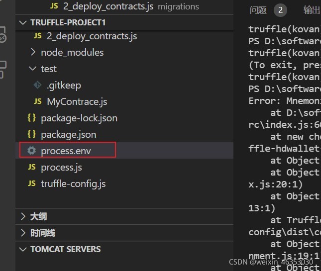
Task: Click the git icon beside .gitkeep
Action: [x=38, y=85]
